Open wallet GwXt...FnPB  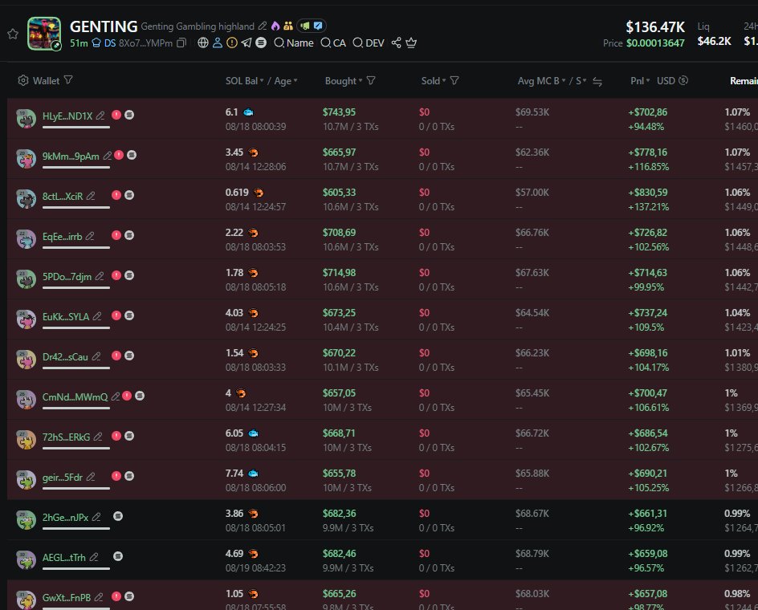click(67, 597)
